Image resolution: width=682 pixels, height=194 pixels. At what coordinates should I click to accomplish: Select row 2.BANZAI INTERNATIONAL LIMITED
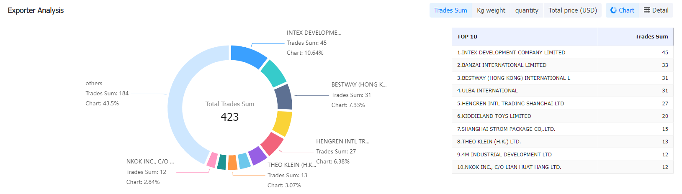tap(562, 65)
